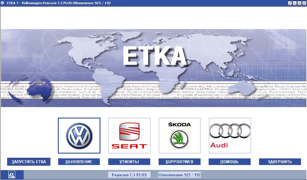Open the ОБНОВЛЕНИЕ update button

coord(79,162)
